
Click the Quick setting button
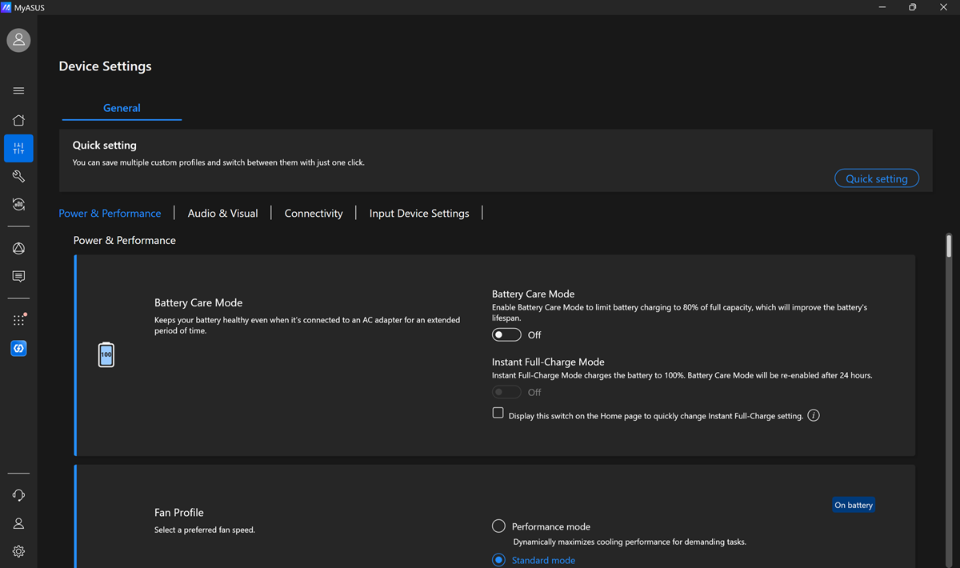(877, 178)
